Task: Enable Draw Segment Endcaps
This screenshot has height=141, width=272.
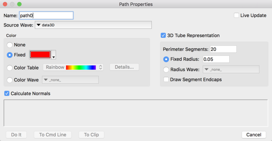Action: pos(166,79)
